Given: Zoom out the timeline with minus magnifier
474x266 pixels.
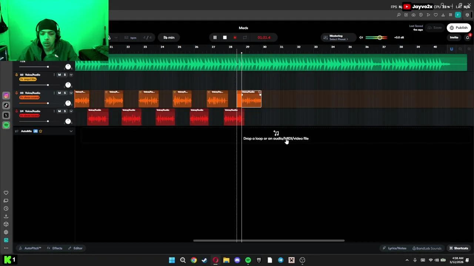Looking at the screenshot, I should [x=460, y=49].
